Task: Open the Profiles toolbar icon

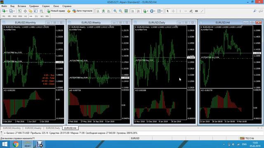Action: [11, 11]
